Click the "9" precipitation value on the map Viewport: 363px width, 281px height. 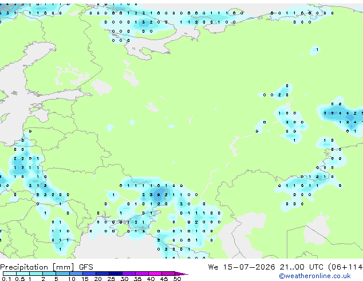159,195
